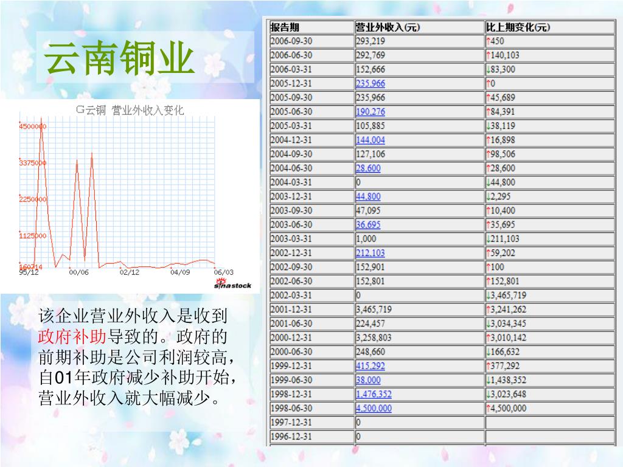The height and width of the screenshot is (467, 623).
Task: Select the change value 450
Action: (497, 41)
